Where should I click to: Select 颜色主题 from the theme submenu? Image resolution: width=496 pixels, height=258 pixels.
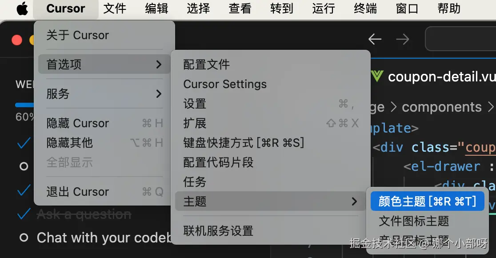click(x=428, y=201)
